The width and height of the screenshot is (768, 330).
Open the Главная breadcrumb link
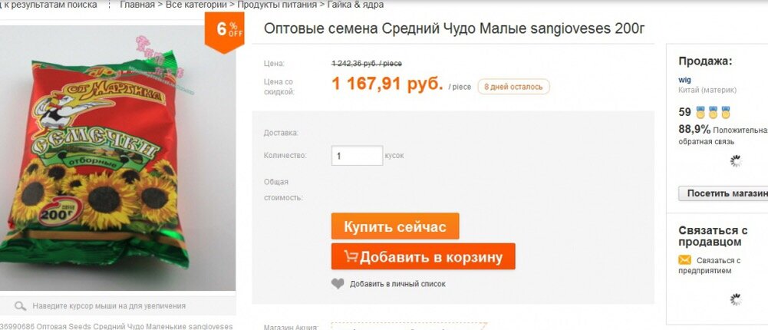click(137, 5)
